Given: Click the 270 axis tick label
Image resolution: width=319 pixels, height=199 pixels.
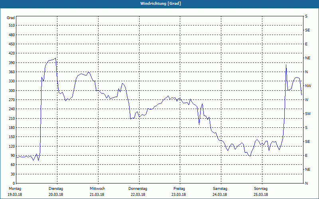Looking at the screenshot, I should [12, 100].
